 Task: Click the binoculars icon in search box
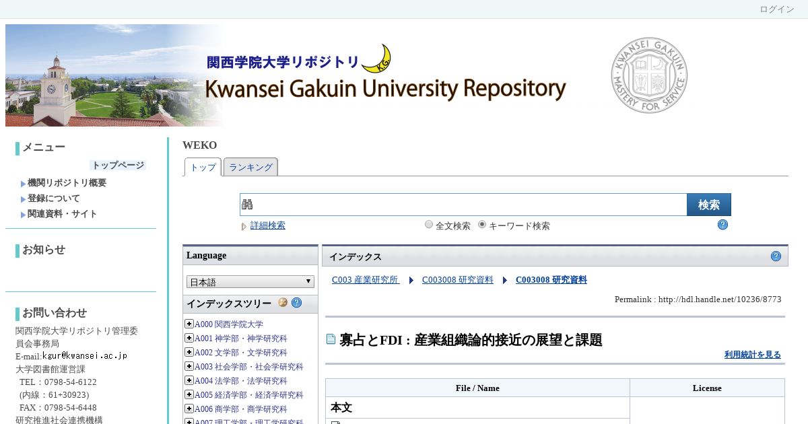[x=247, y=205]
